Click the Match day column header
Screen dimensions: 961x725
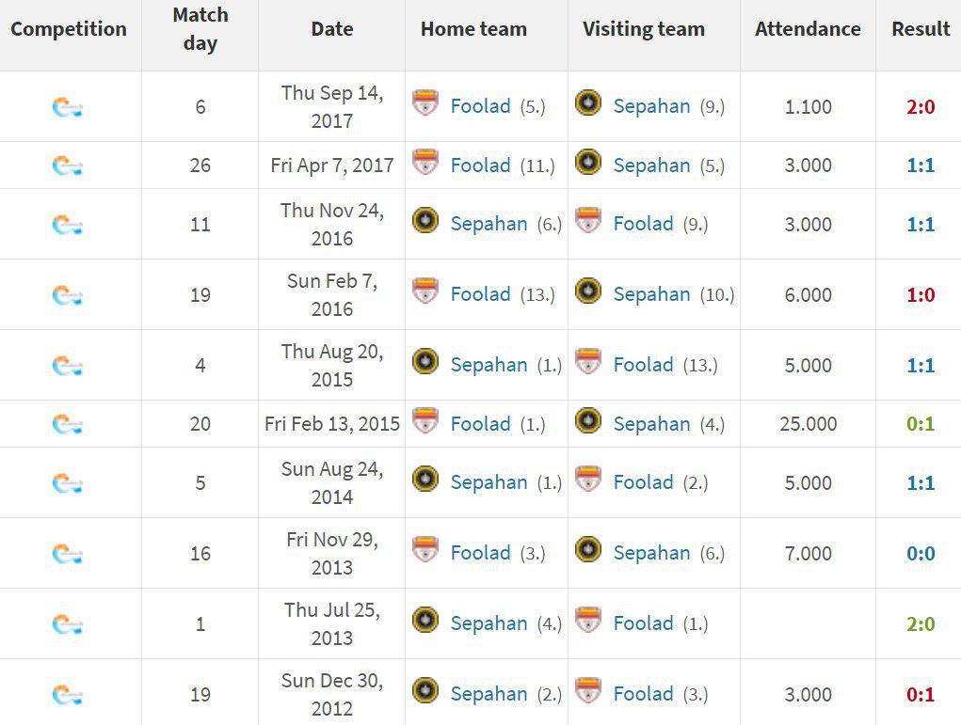(x=200, y=29)
